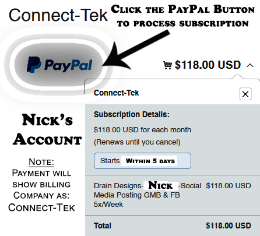260x236 pixels.
Task: Click the Starts Within 5 days field
Action: click(x=142, y=161)
